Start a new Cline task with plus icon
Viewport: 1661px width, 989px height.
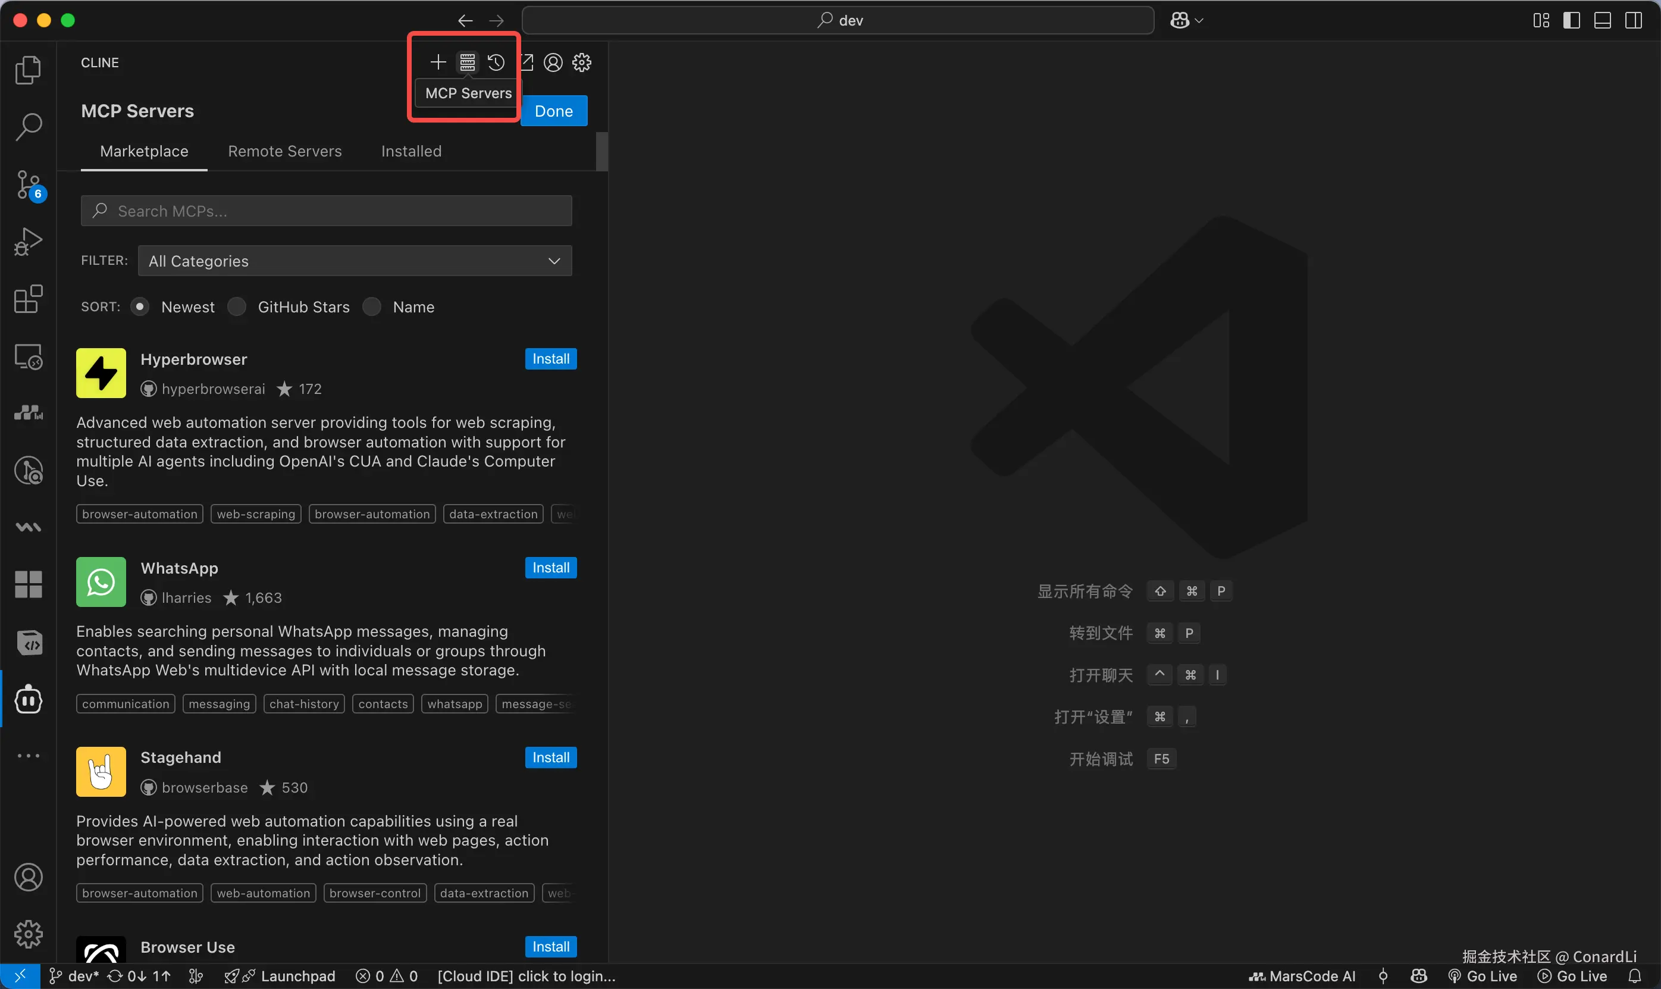tap(438, 62)
